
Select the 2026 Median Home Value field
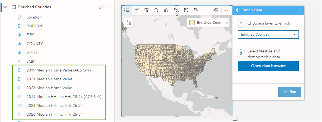point(49,88)
